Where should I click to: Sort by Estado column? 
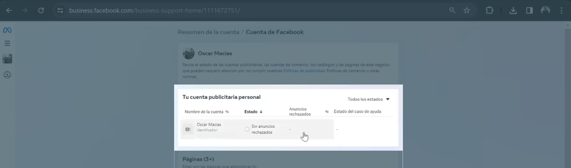pos(253,112)
